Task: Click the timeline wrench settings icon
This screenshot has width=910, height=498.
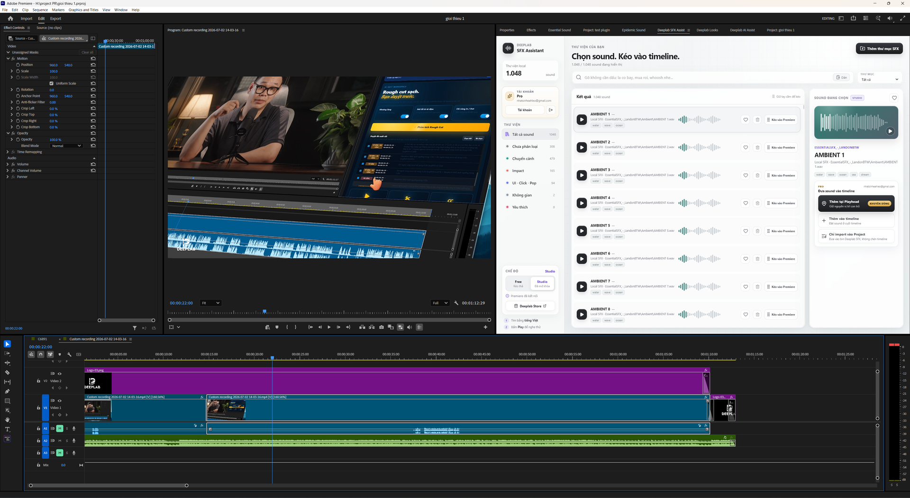Action: (69, 354)
